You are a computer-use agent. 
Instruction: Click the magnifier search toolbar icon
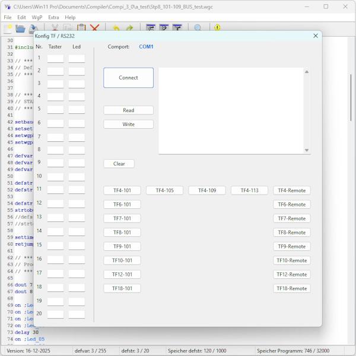pyautogui.click(x=198, y=28)
